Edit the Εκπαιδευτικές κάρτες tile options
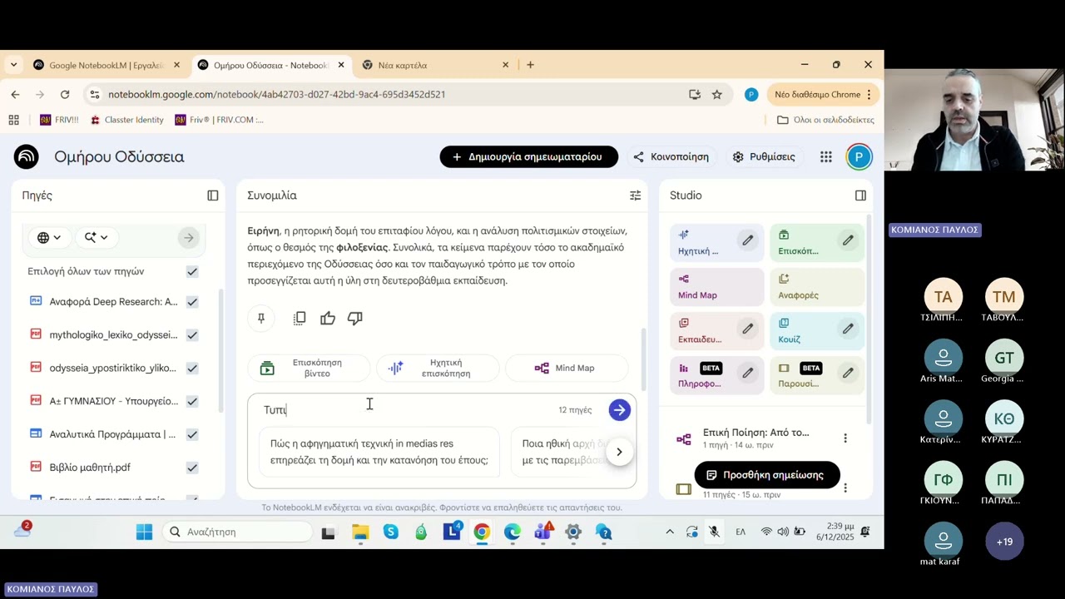This screenshot has height=599, width=1065. pyautogui.click(x=748, y=329)
